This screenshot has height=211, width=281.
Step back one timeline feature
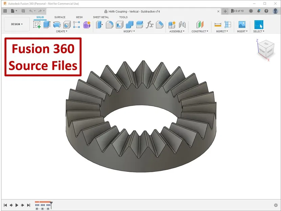11,205
